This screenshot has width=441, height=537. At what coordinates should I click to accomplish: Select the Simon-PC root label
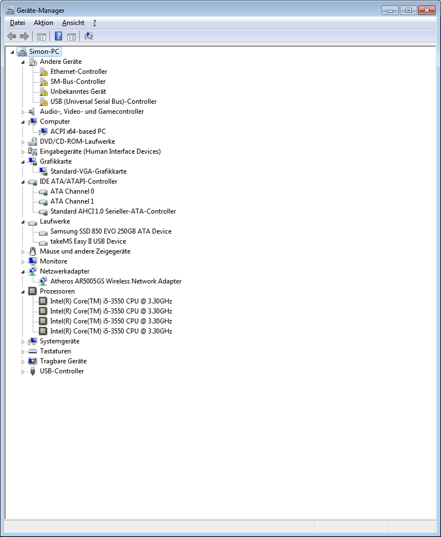(x=44, y=52)
